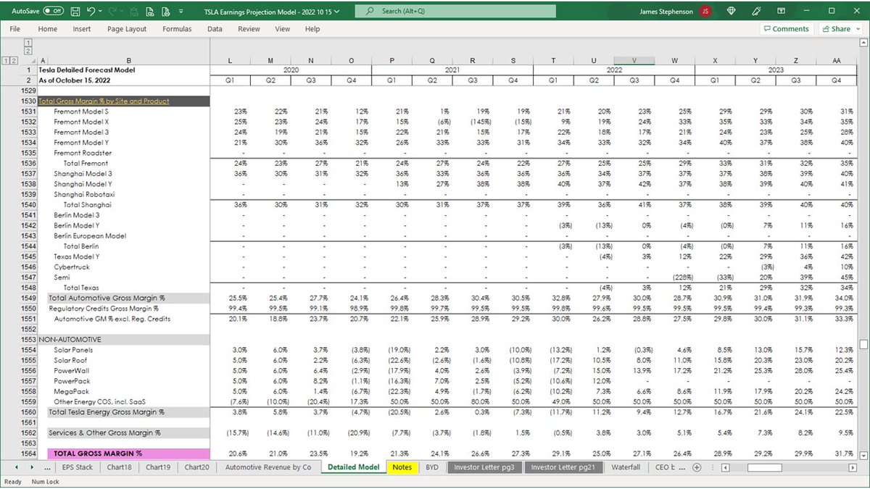Click the vertical scrollbar thumb
Screen dimensions: 870x489
[863, 343]
